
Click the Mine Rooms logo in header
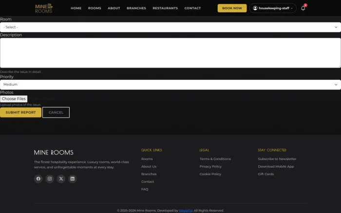click(44, 8)
